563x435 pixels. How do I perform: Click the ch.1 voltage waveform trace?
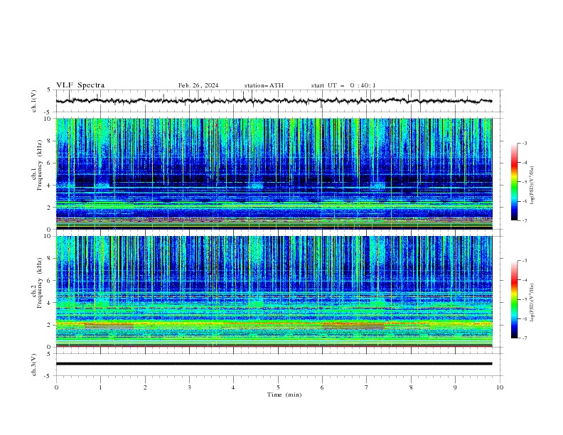click(x=274, y=101)
